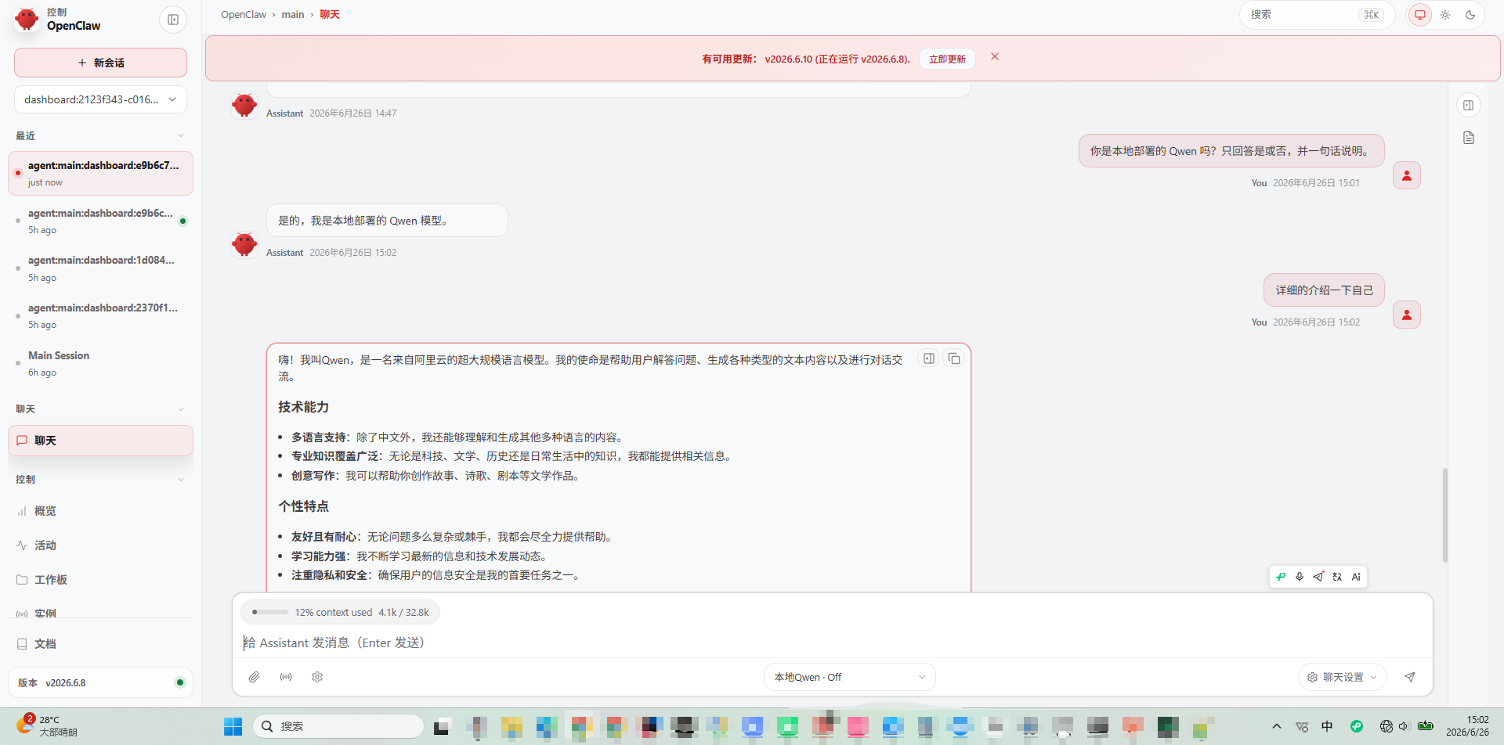Click user avatar beside Qwen question

[x=1407, y=175]
